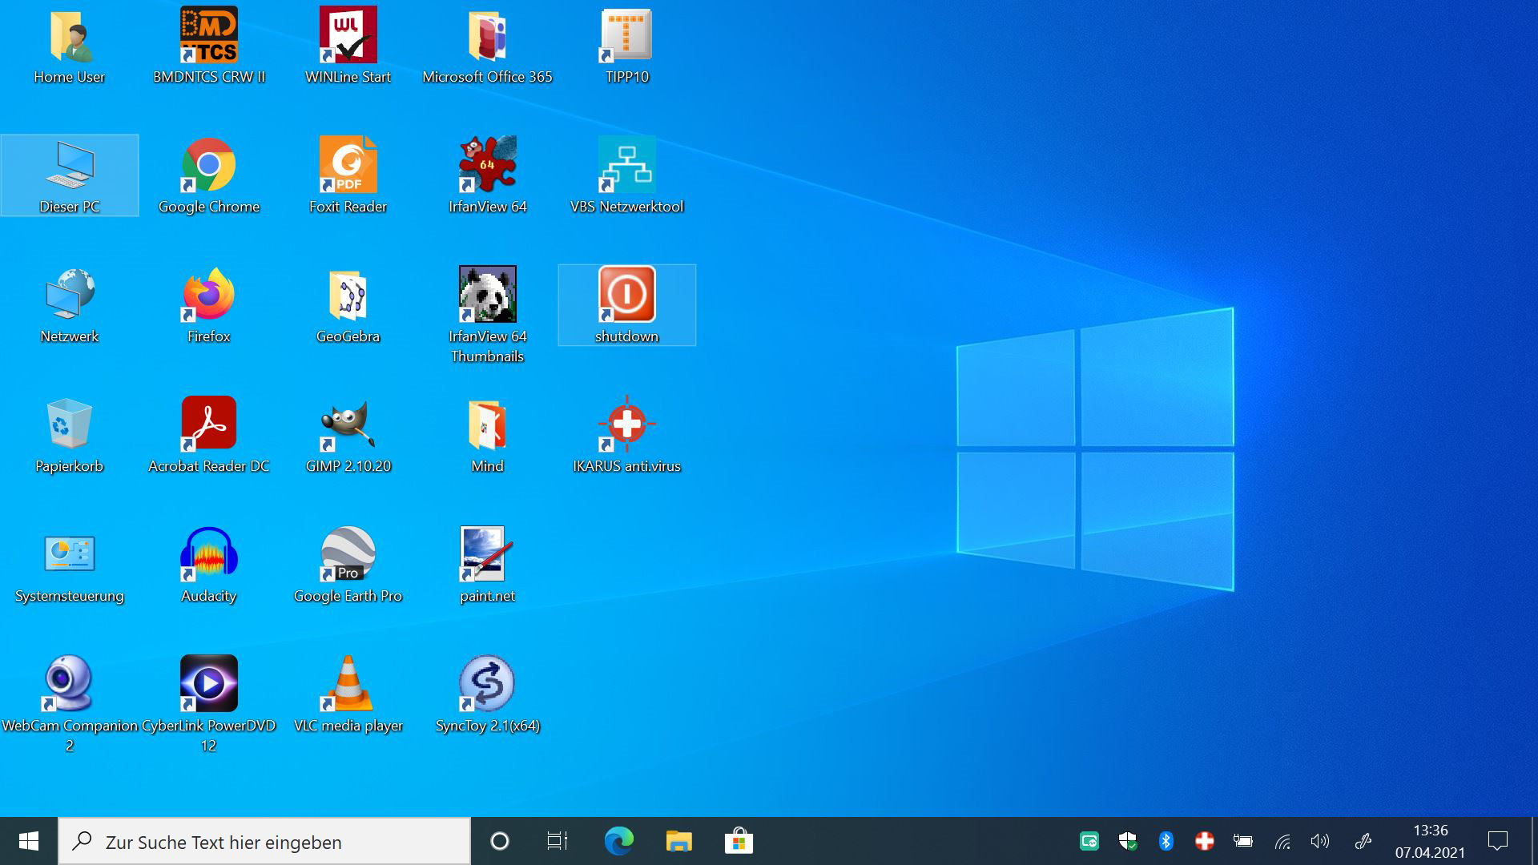Open paint.net shortcut
The height and width of the screenshot is (865, 1538).
click(487, 554)
